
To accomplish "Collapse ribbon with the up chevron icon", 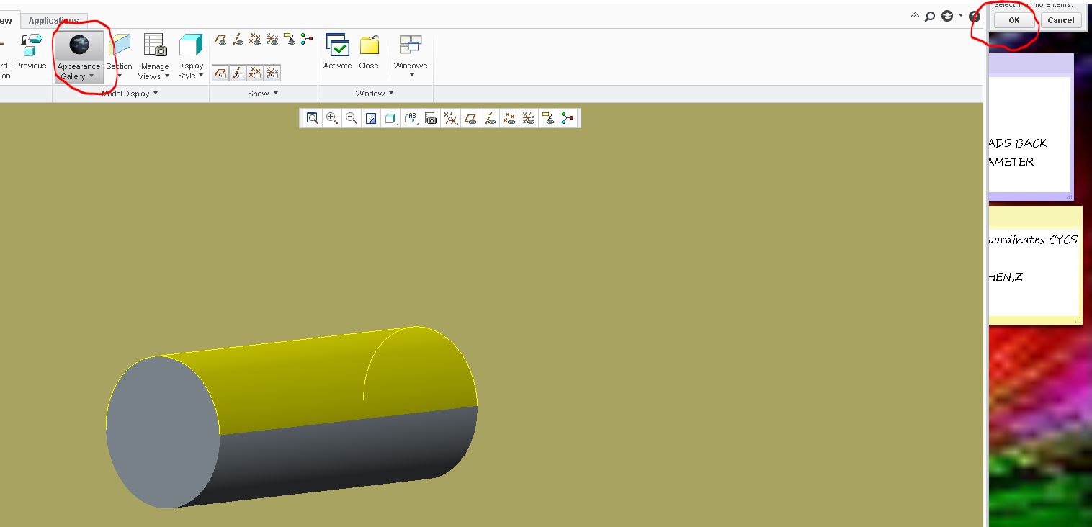I will 915,15.
